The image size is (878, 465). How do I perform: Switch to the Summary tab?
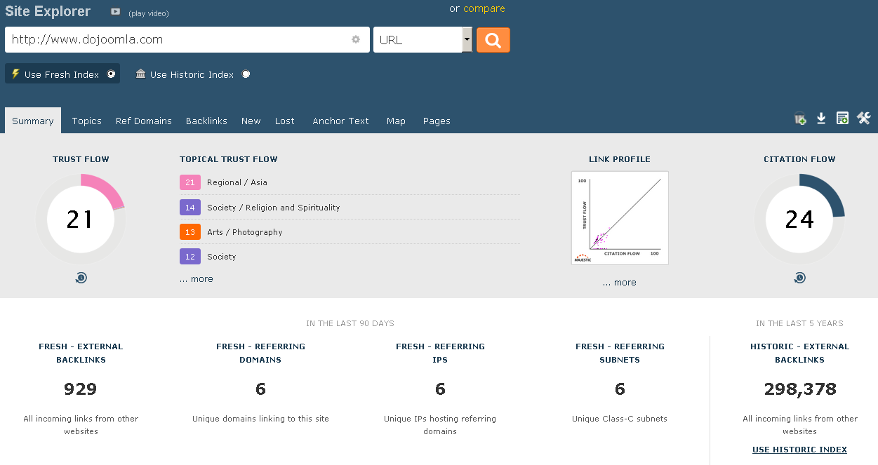[33, 121]
